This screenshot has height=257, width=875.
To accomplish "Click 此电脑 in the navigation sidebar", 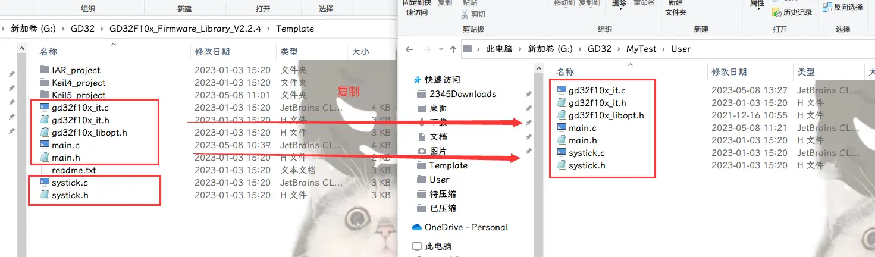I will (438, 246).
